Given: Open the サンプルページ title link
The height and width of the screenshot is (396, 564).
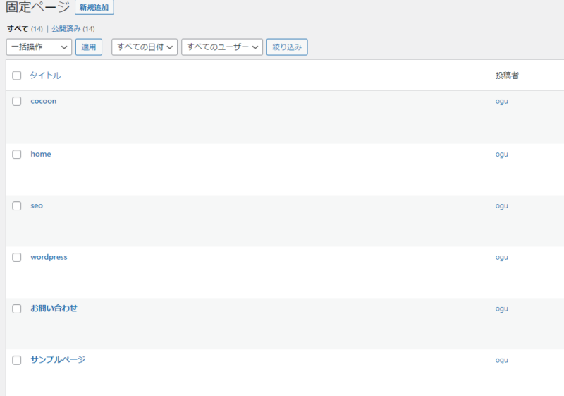Looking at the screenshot, I should tap(58, 359).
